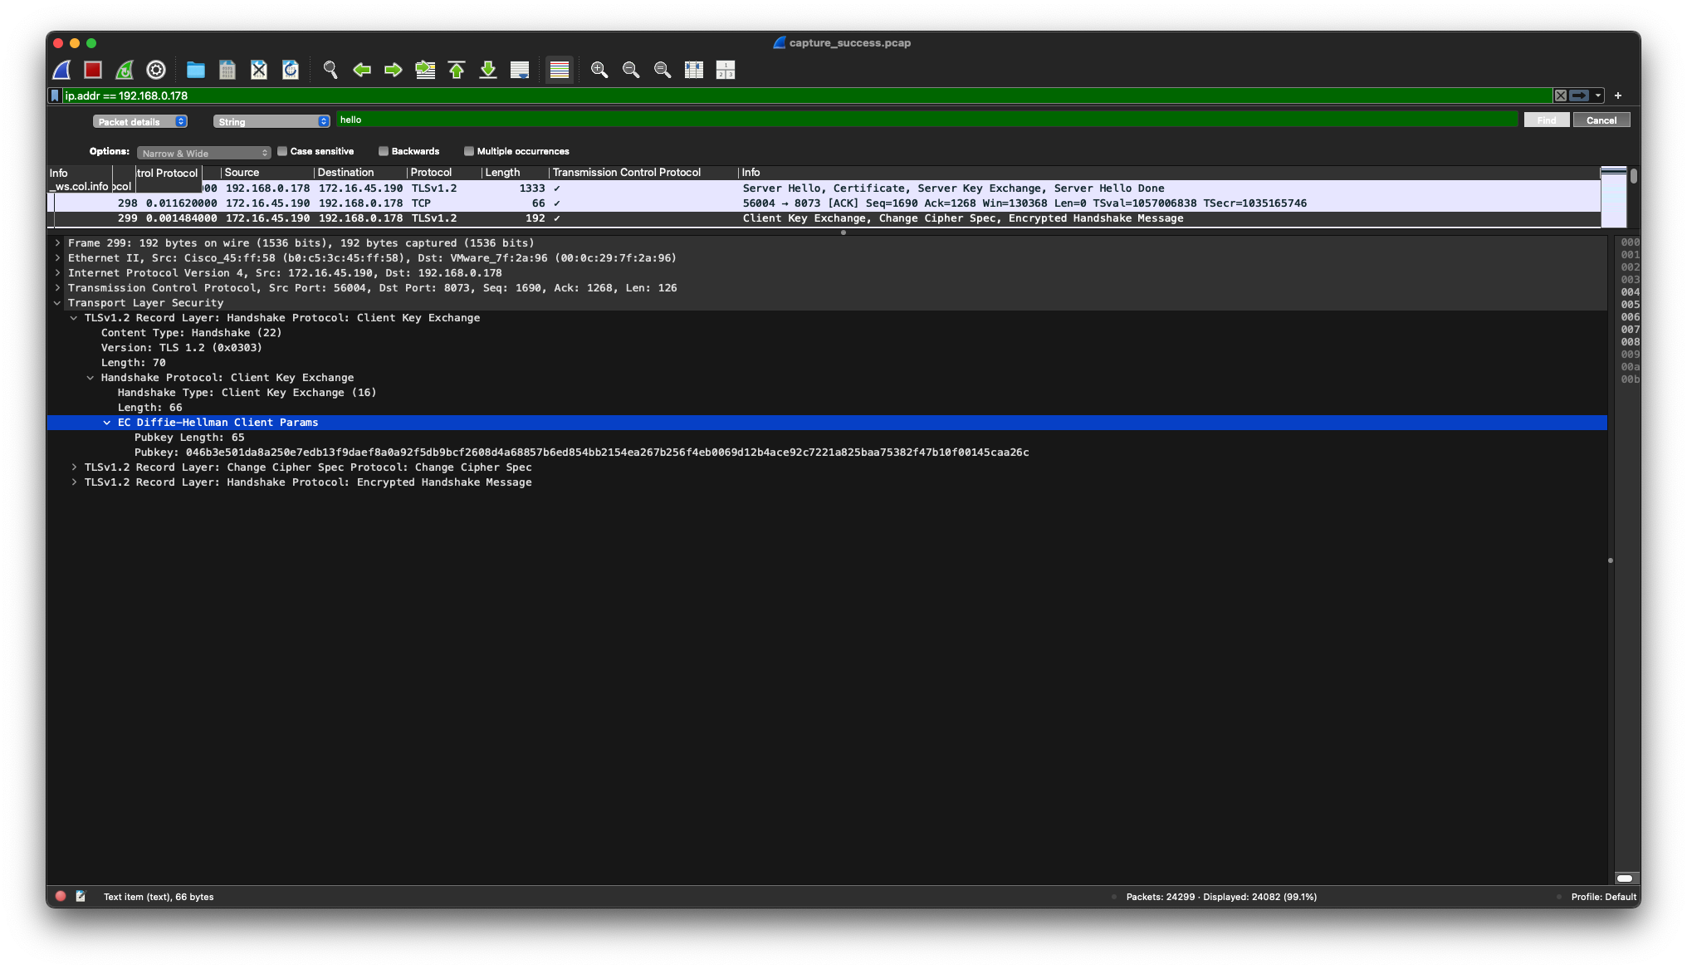This screenshot has height=969, width=1687.
Task: Expand Change Cipher Spec record layer
Action: click(75, 467)
